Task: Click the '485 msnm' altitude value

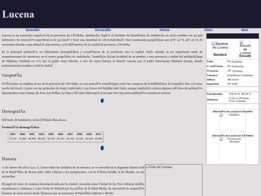Action: pyautogui.click(x=232, y=80)
